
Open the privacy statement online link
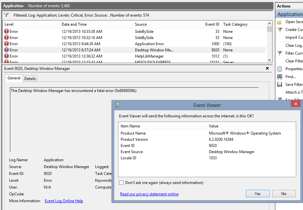[x=149, y=194]
